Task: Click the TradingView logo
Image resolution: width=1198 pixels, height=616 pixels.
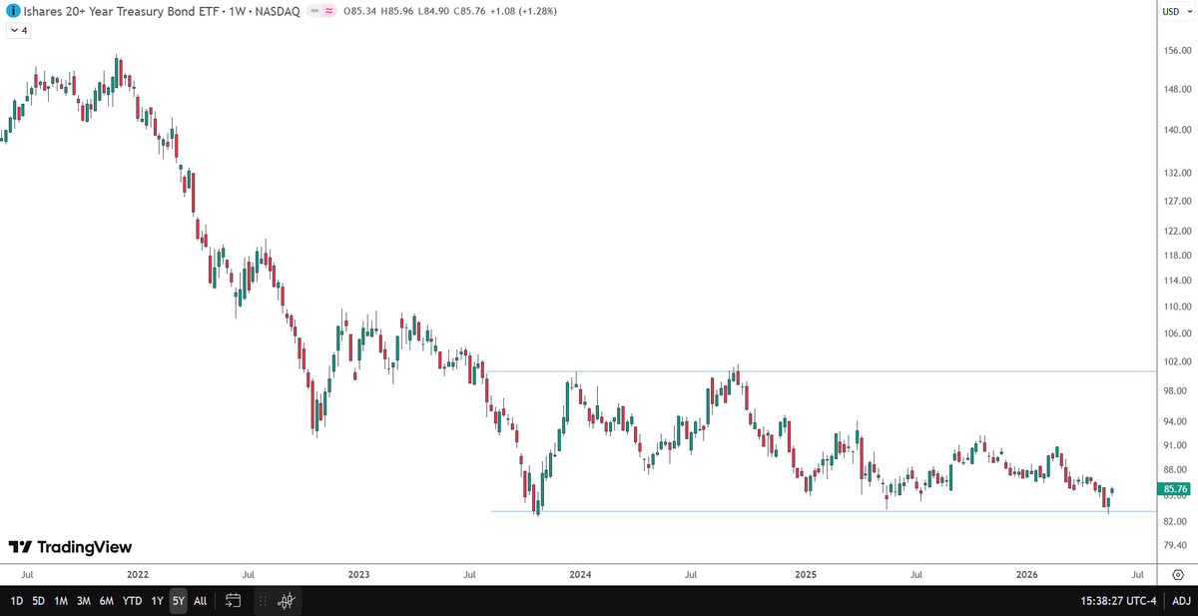Action: pos(70,547)
